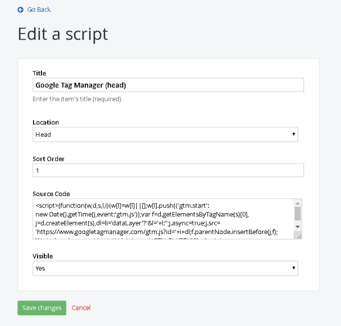Click the Go Back arrow icon
The width and height of the screenshot is (341, 326).
tap(20, 10)
